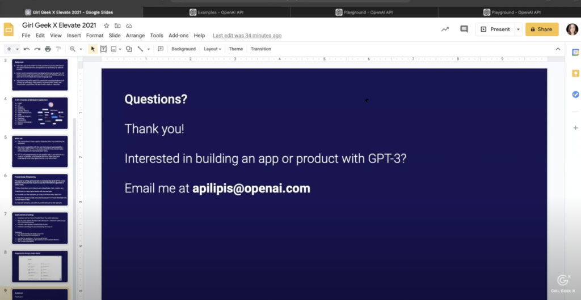Select slide 6 thumbnail in filmstrip

pyautogui.click(x=40, y=190)
